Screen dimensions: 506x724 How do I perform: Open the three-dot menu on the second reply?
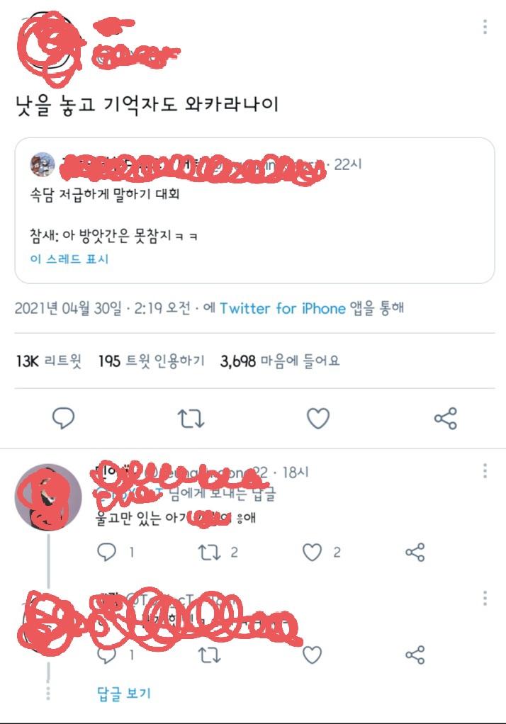[x=485, y=597]
